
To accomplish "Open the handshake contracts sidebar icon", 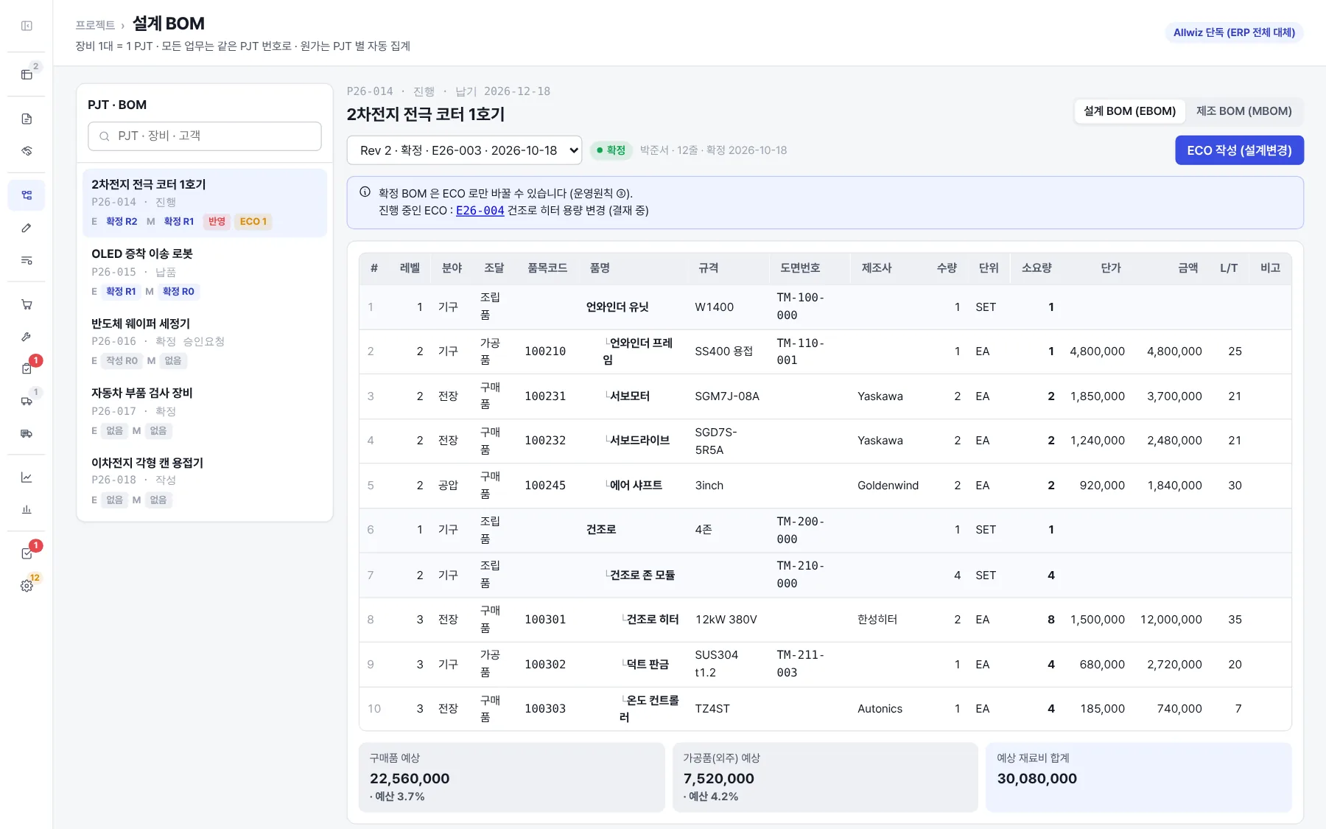I will pyautogui.click(x=27, y=151).
